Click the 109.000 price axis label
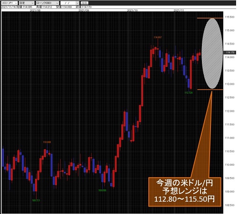Screen dimensions: 237x214 click(229, 192)
